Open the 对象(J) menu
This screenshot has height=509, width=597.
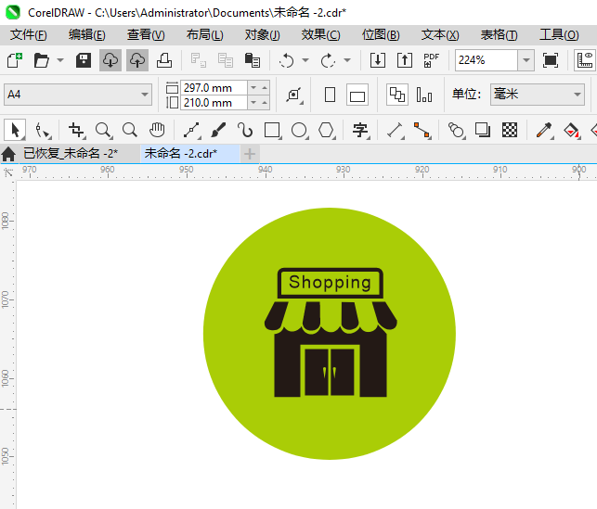coord(263,35)
